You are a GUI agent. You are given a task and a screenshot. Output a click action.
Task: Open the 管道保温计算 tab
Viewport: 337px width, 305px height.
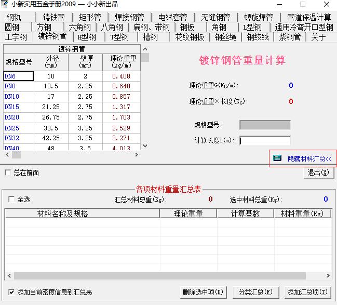click(x=308, y=17)
